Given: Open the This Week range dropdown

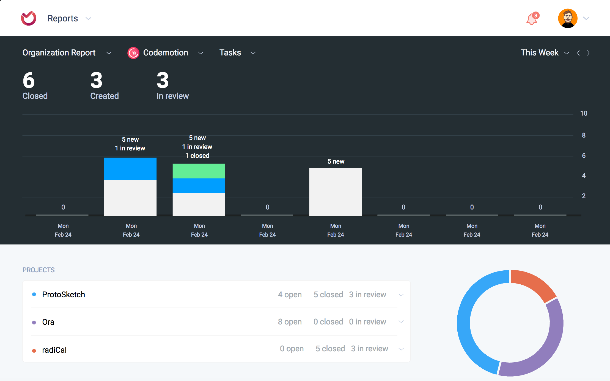Looking at the screenshot, I should (x=566, y=53).
